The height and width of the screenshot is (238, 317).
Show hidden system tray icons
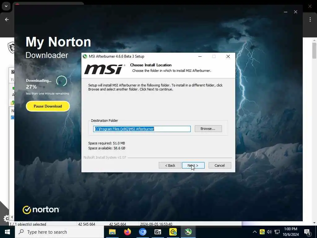pos(255,232)
